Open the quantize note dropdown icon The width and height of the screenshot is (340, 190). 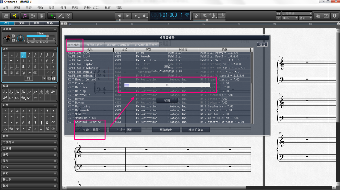click(213, 16)
